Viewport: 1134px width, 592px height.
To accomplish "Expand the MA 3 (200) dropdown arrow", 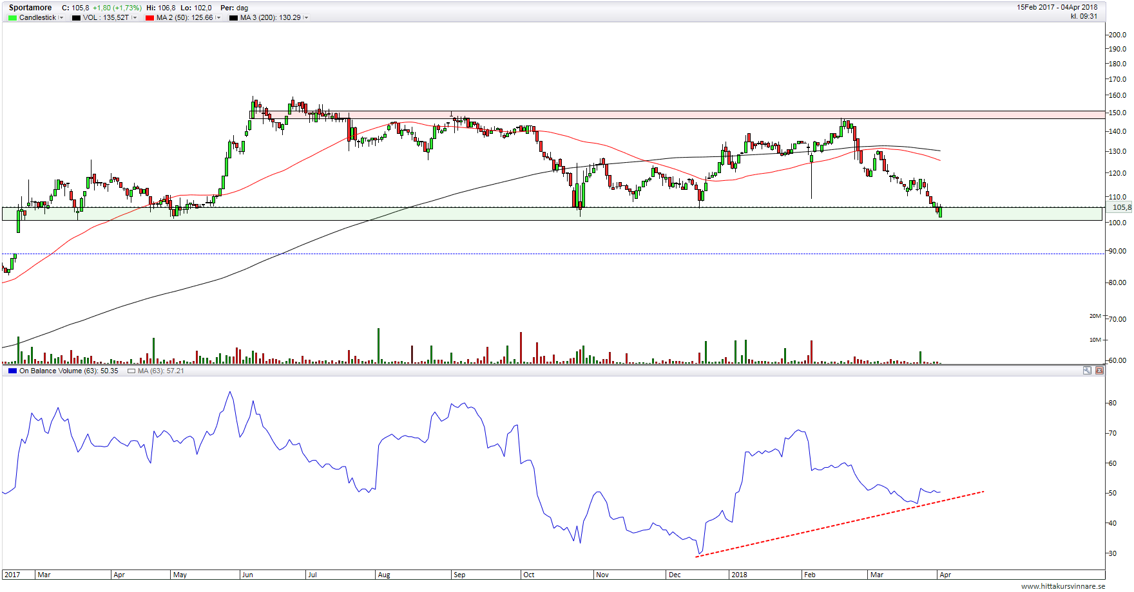I will pos(306,18).
